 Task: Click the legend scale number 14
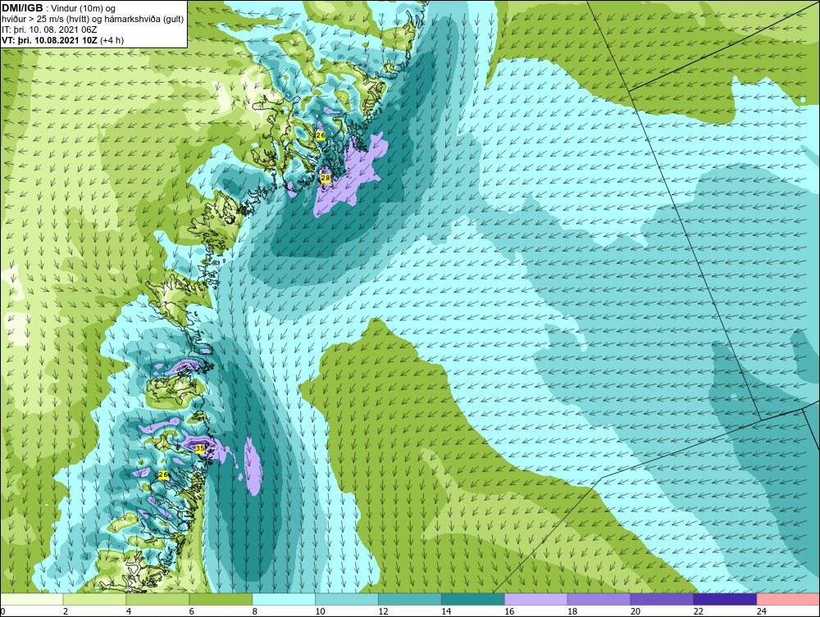tap(446, 611)
